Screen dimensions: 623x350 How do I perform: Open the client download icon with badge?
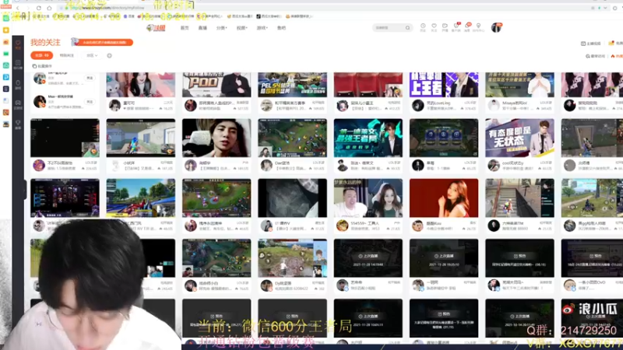(456, 27)
